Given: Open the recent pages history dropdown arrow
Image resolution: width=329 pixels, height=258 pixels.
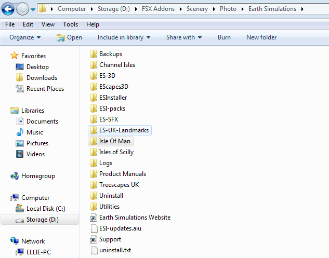Looking at the screenshot, I should (33, 9).
